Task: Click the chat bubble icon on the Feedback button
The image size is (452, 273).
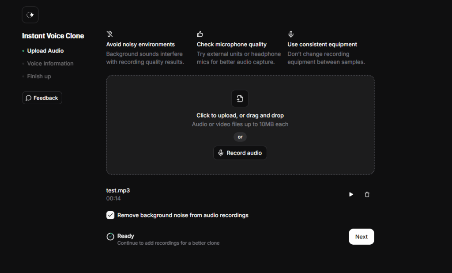Action: point(29,98)
